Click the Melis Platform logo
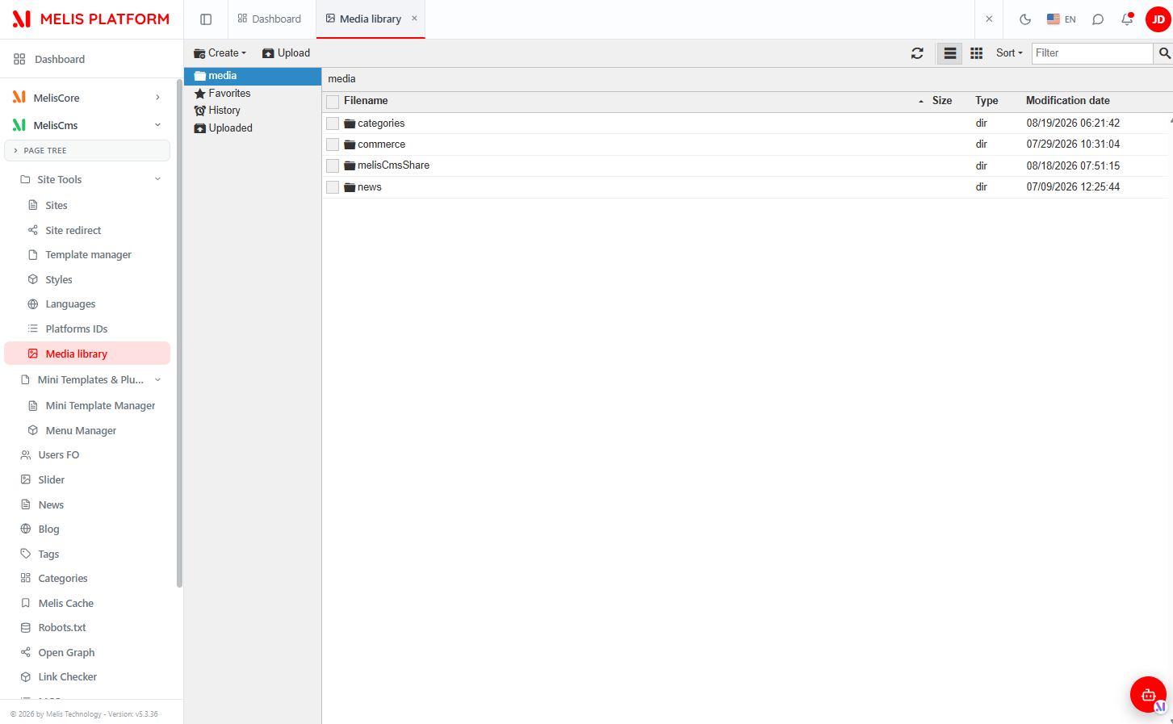The height and width of the screenshot is (724, 1173). pyautogui.click(x=91, y=19)
